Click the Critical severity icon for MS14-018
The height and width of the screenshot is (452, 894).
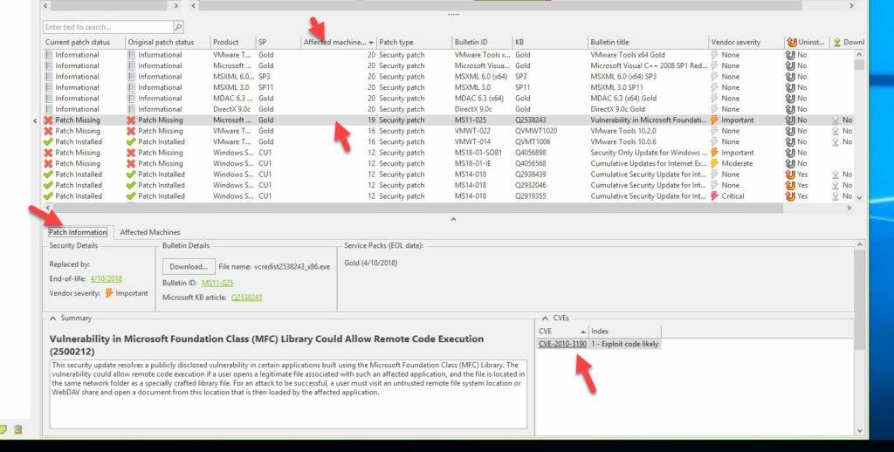coord(715,196)
